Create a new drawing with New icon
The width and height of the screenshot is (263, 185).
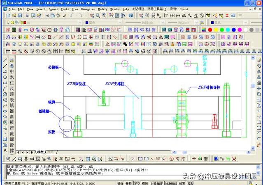8,16
